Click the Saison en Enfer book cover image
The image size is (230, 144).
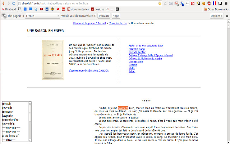pos(53,60)
